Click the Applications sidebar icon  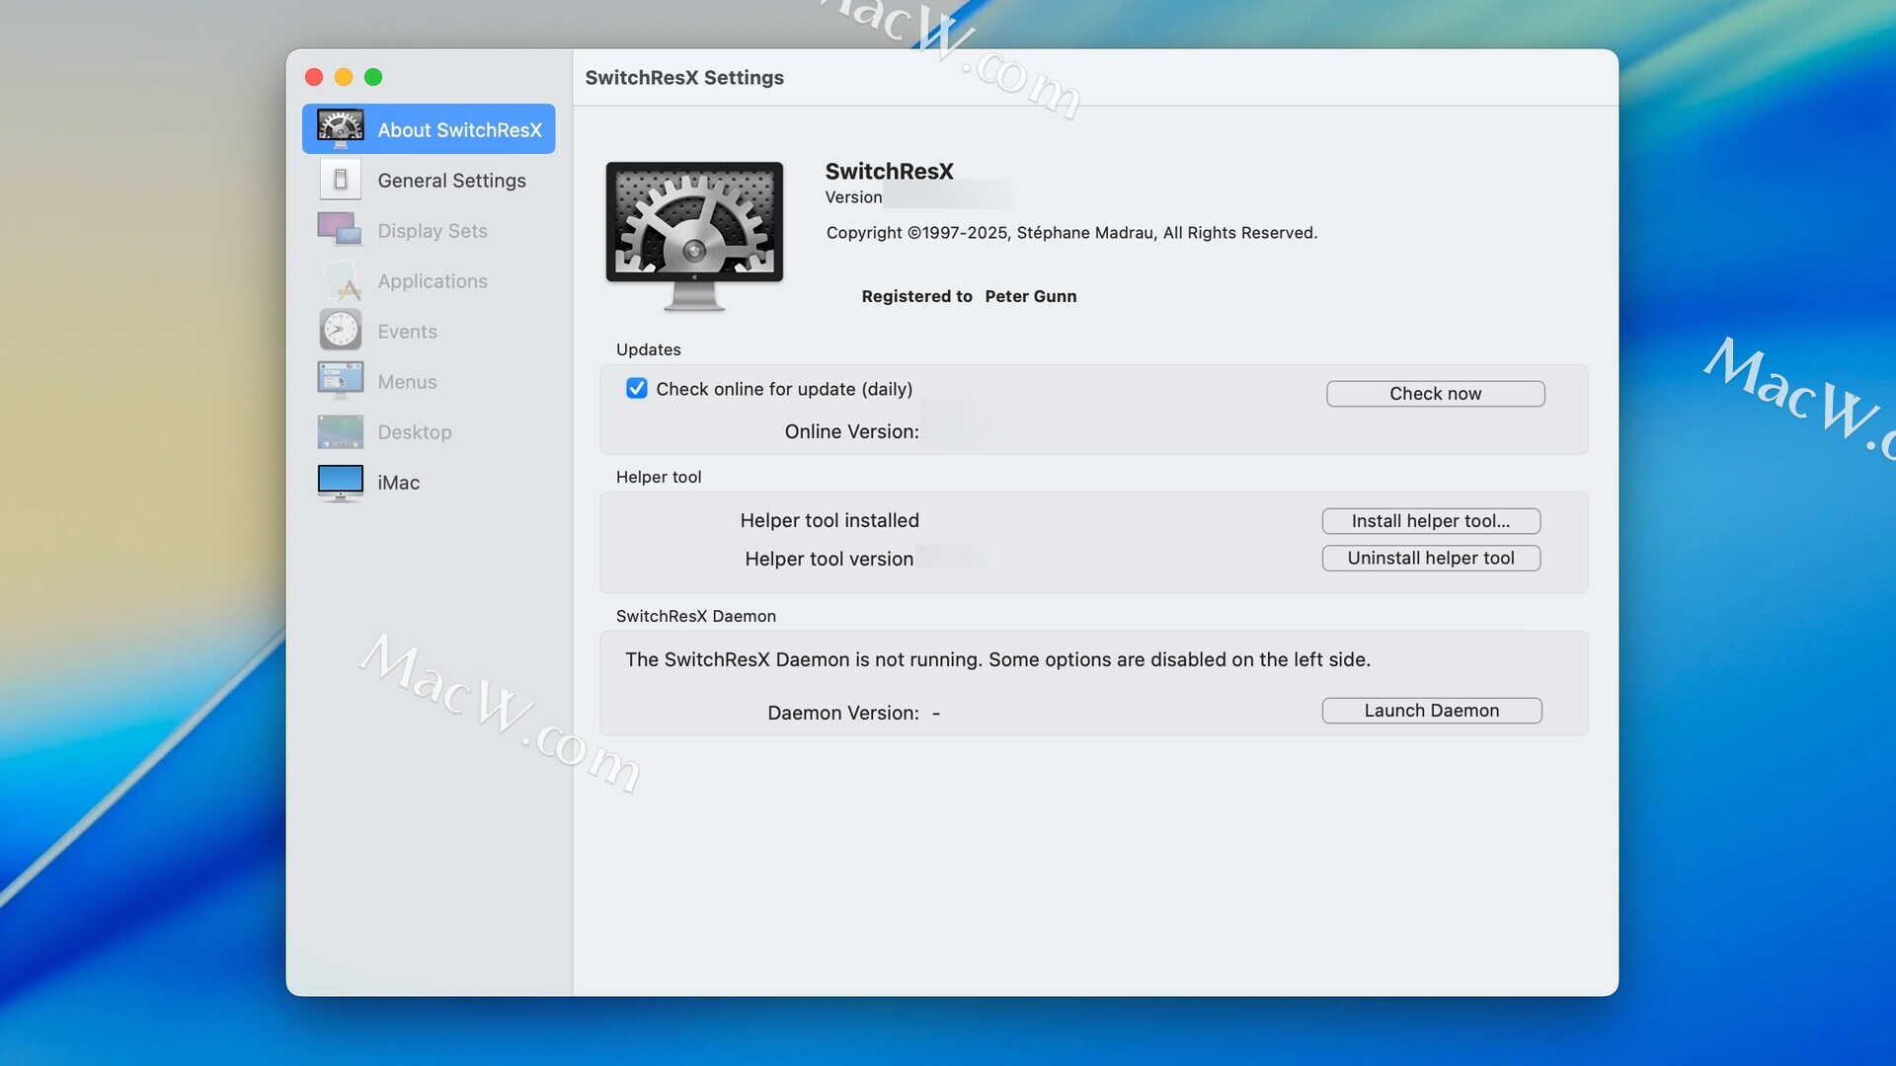(x=340, y=280)
